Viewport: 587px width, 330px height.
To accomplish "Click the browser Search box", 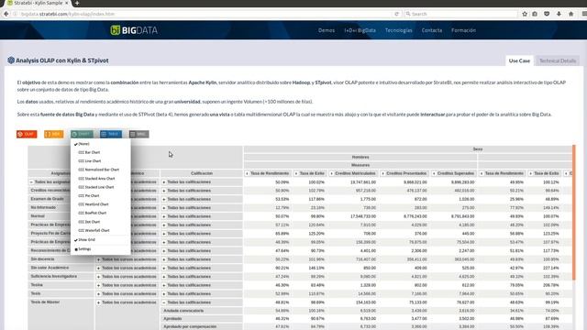I will (460, 14).
